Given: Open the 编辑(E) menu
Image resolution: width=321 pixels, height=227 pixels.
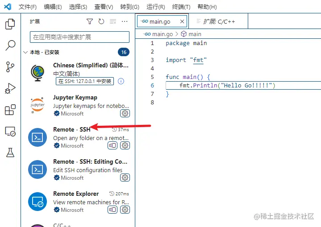Looking at the screenshot, I should (x=53, y=7).
